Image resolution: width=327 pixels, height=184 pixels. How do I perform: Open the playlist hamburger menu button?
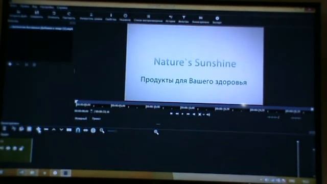34,65
